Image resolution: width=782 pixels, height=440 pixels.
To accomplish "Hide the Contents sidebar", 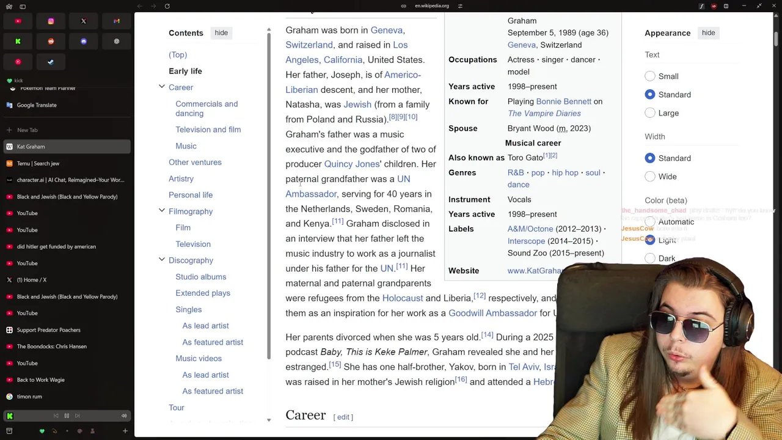I will point(221,32).
